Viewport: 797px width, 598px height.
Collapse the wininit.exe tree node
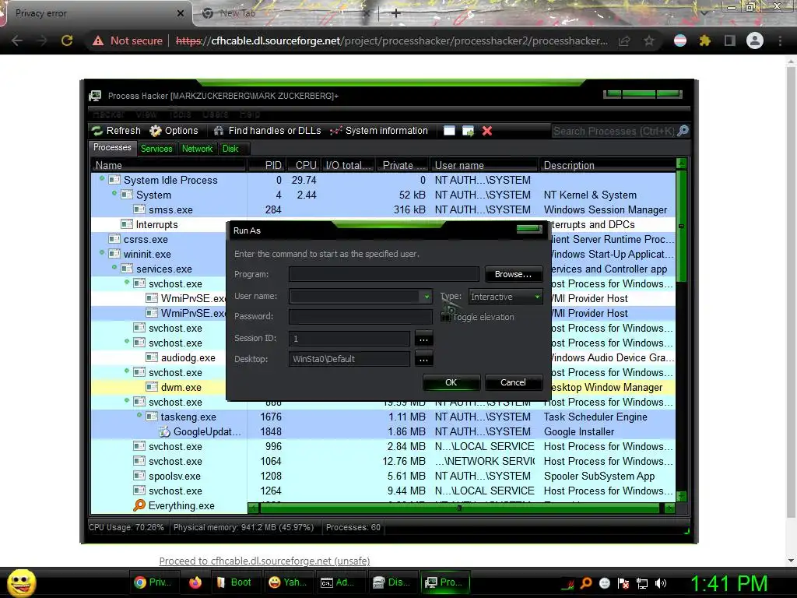point(102,252)
